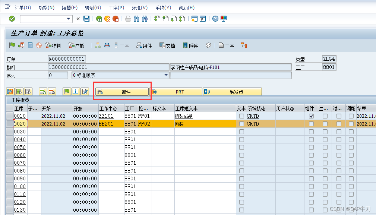Click the hierarchy tree icon after 工序
Image resolution: width=376 pixels, height=215 pixels.
pos(244,45)
